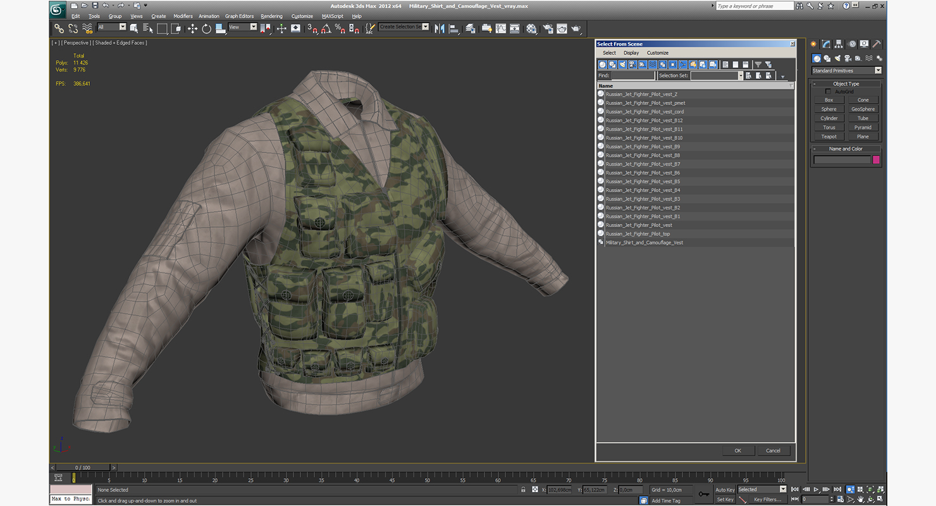Click the Find input field
Screen dimensions: 936x506
coord(633,75)
